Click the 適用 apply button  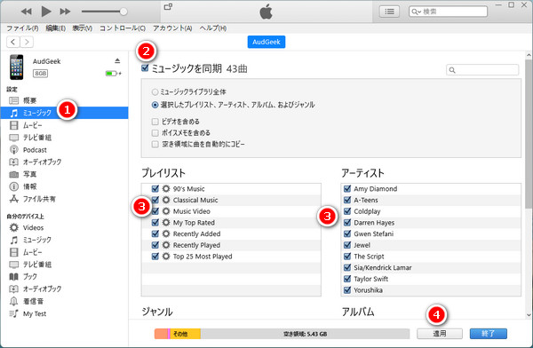[440, 334]
